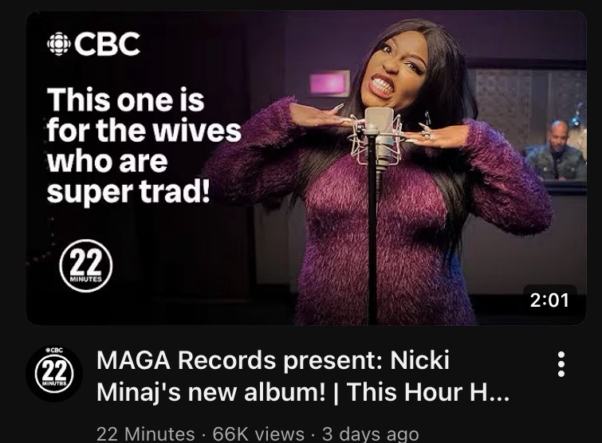Click the circular 22 Minutes logo on thumbnail
Viewport: 602px width, 443px height.
(86, 266)
